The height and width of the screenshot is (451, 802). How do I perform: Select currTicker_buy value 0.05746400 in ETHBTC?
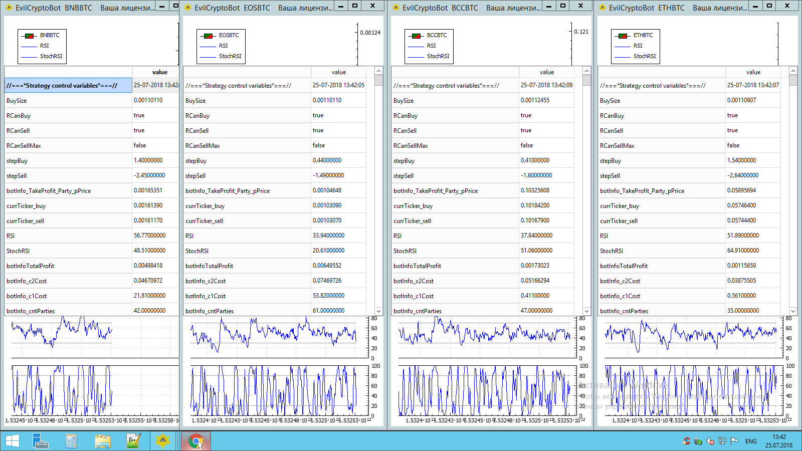[x=753, y=205]
